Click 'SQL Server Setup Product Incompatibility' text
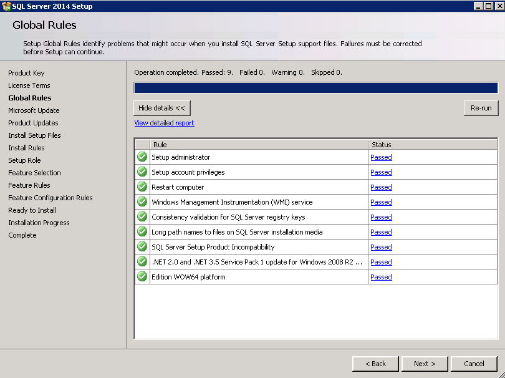Viewport: 505px width, 378px height. click(x=213, y=247)
